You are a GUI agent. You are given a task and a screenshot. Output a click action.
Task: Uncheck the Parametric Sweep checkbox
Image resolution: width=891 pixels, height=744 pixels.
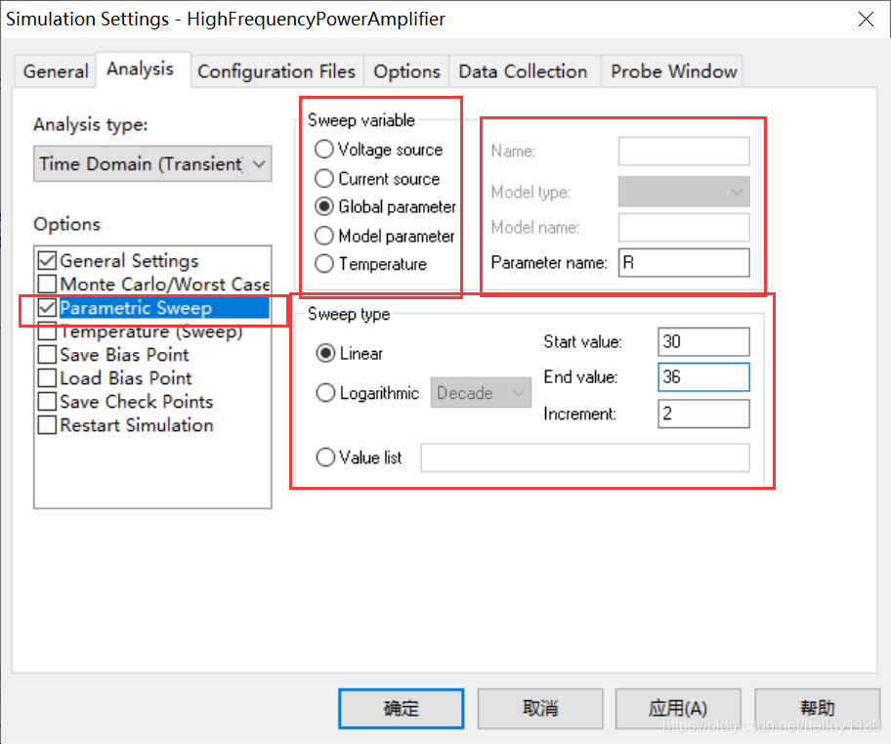47,308
